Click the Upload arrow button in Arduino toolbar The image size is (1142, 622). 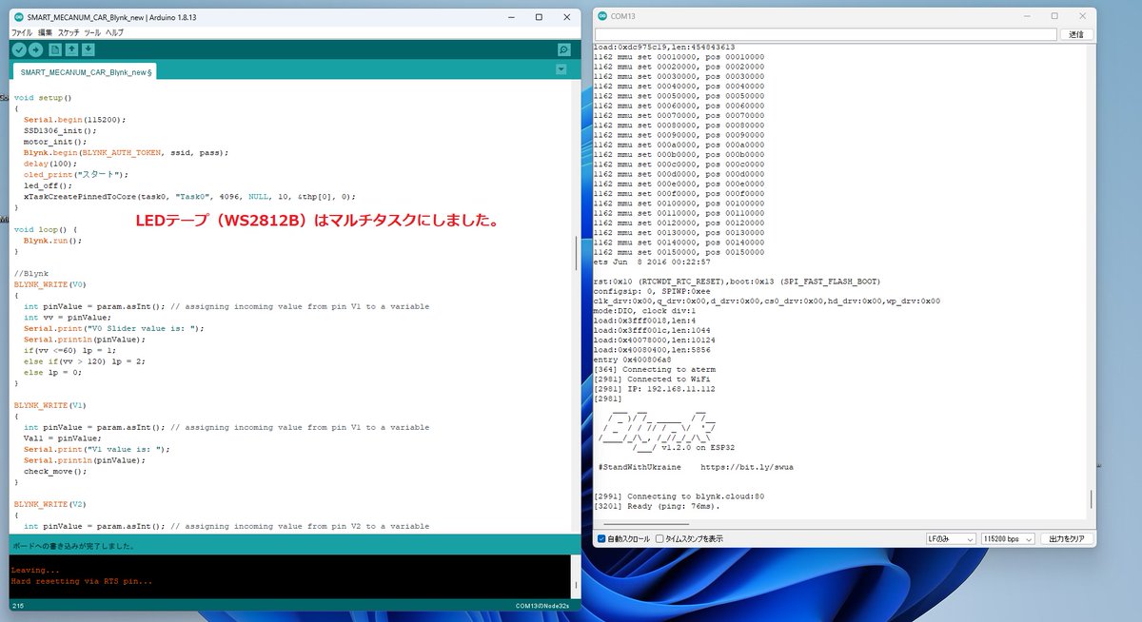[36, 49]
